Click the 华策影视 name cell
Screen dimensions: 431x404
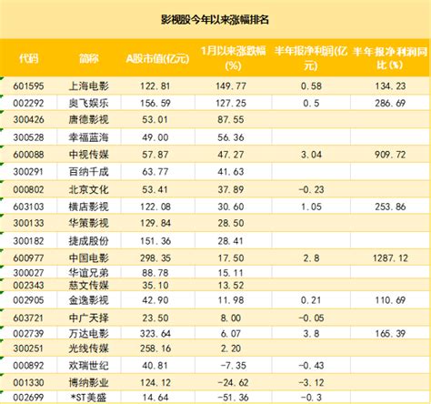(88, 223)
